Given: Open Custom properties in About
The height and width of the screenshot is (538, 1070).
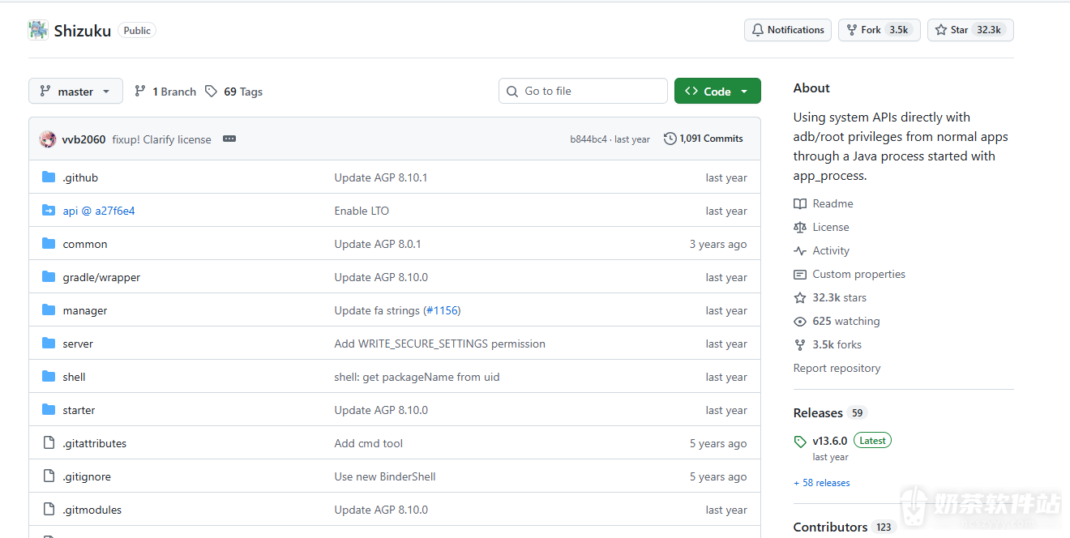Looking at the screenshot, I should click(850, 274).
